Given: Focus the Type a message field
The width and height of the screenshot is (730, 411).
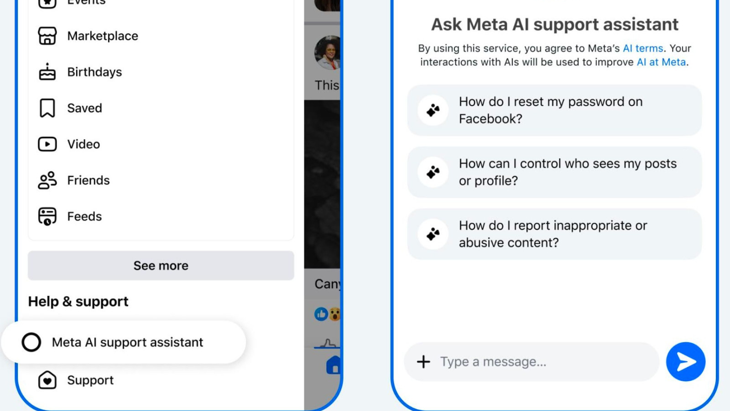Looking at the screenshot, I should (x=532, y=362).
